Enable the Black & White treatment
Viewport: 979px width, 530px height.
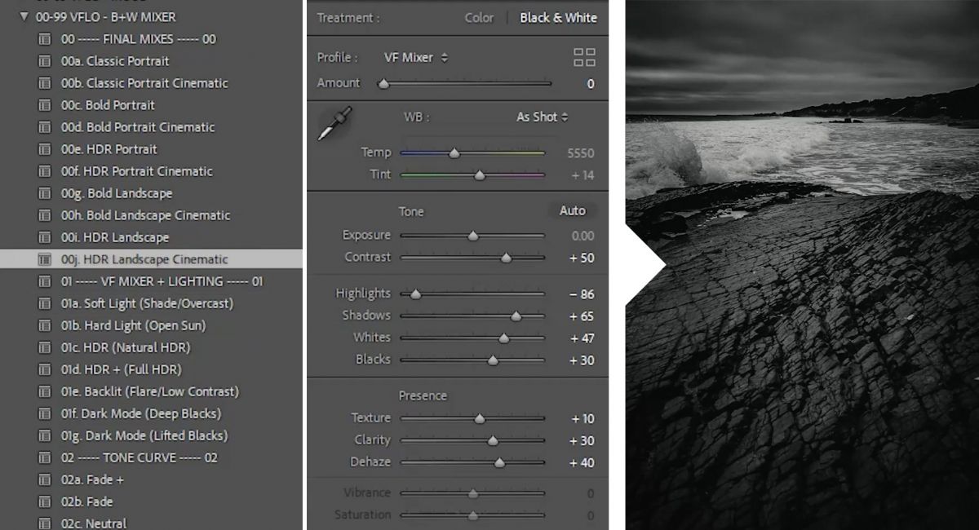559,17
